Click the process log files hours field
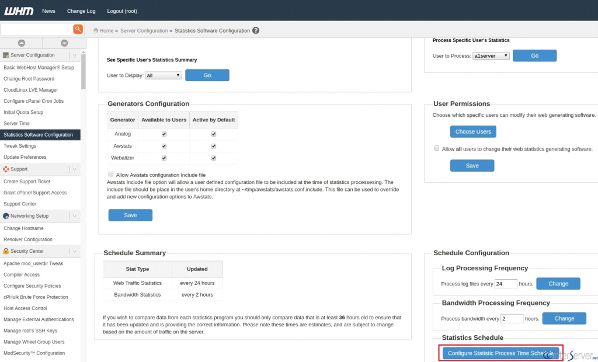Viewport: 598px width, 362px height. click(506, 284)
